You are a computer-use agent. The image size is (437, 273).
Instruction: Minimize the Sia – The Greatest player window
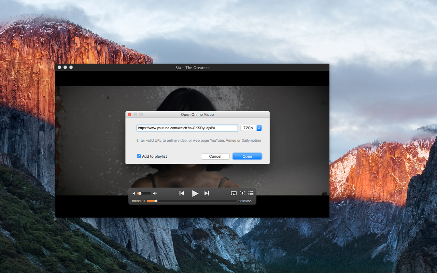point(65,67)
